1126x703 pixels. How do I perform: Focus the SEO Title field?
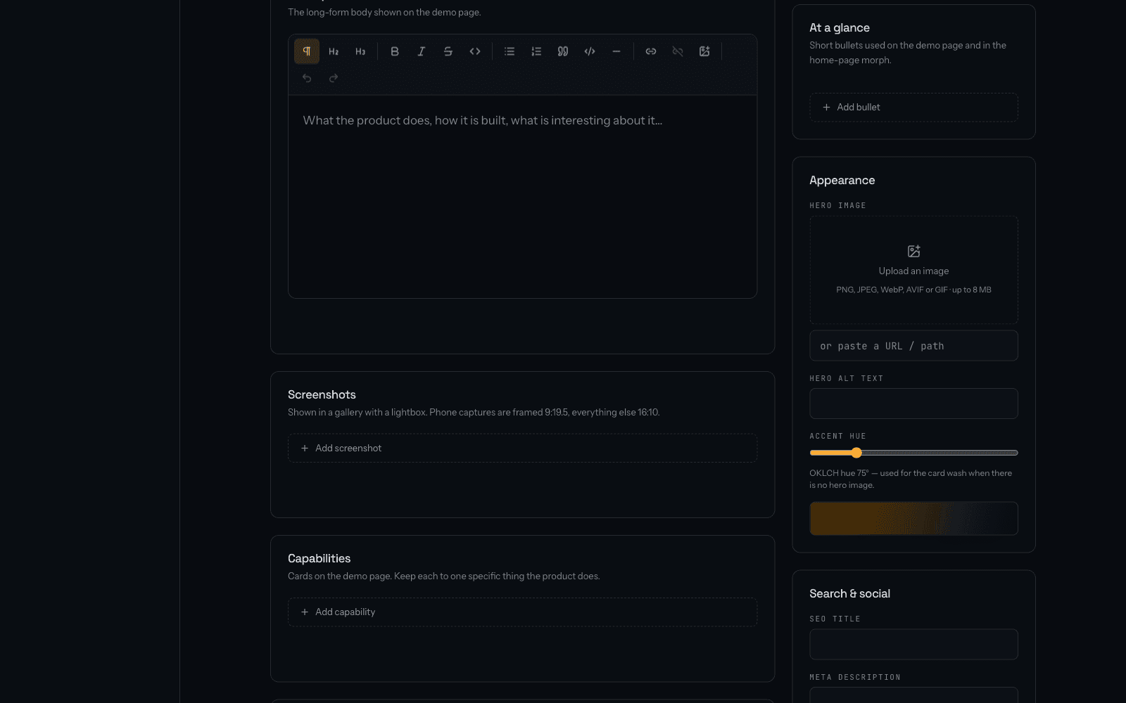(x=913, y=644)
